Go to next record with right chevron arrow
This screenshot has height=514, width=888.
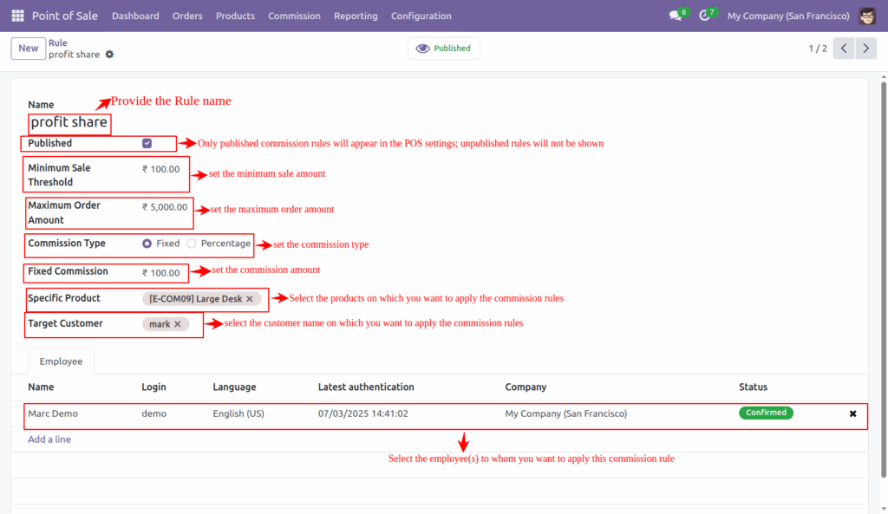point(865,49)
